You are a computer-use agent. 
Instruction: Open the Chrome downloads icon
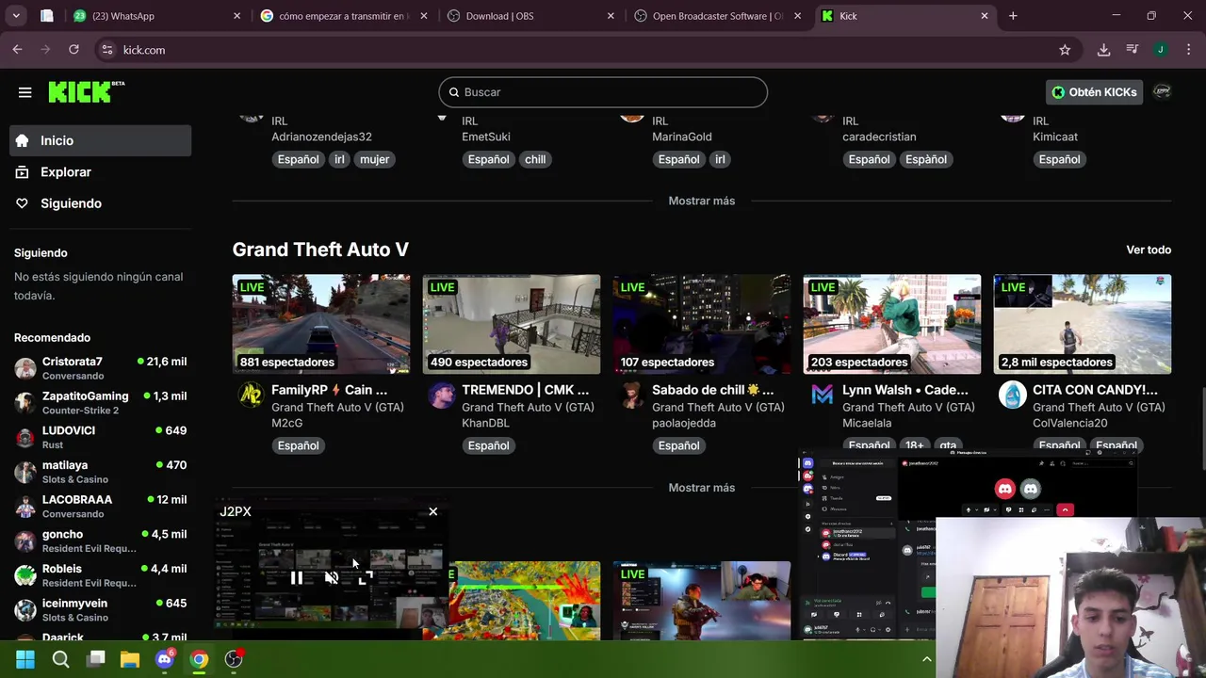[x=1103, y=50]
